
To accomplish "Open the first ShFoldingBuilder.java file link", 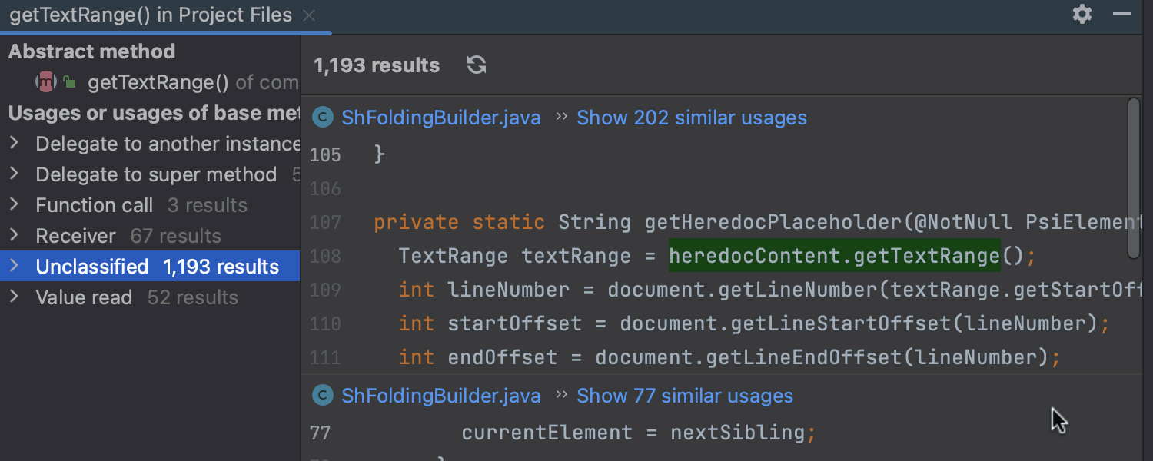I will coord(441,118).
